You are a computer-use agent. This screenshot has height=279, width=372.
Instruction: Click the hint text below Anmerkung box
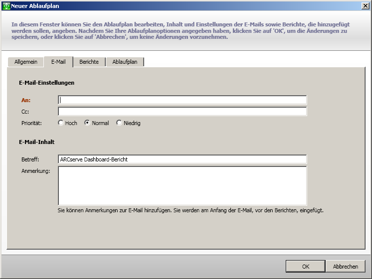coord(190,210)
